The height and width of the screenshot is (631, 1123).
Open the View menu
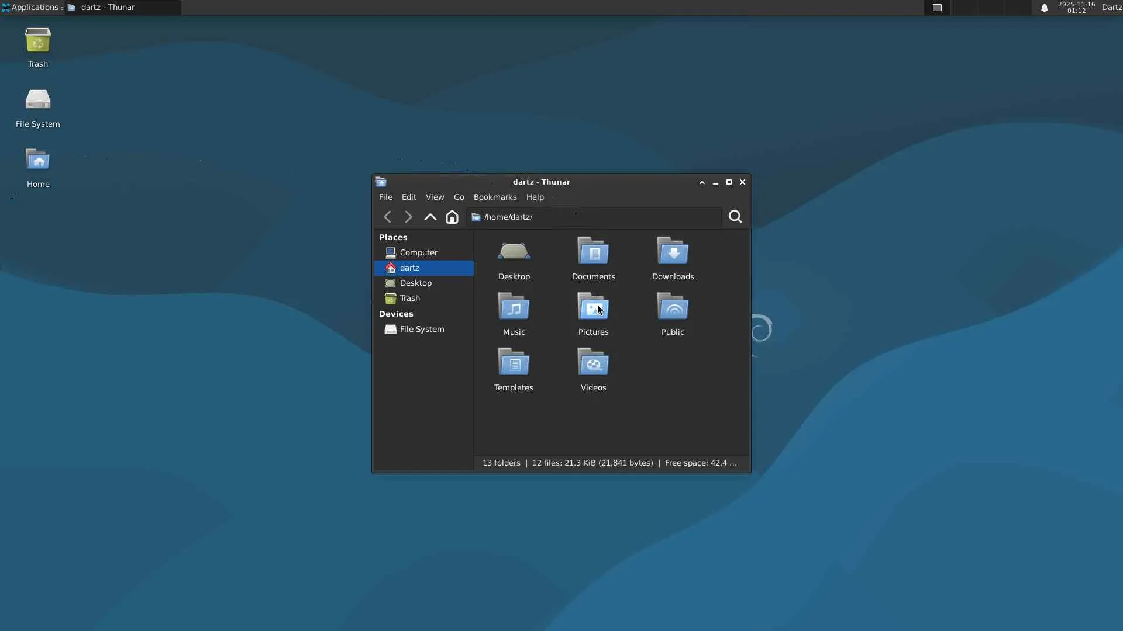[435, 197]
